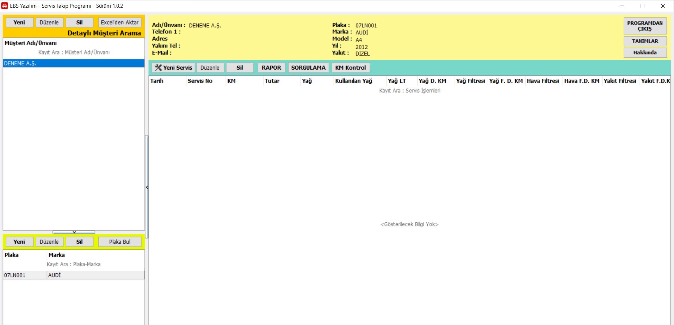Open KM Kontrol button
Image resolution: width=674 pixels, height=325 pixels.
[351, 68]
